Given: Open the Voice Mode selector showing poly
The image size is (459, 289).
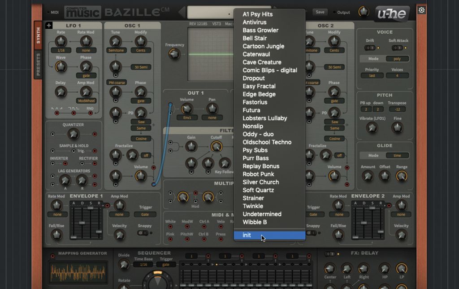Looking at the screenshot, I should [397, 58].
